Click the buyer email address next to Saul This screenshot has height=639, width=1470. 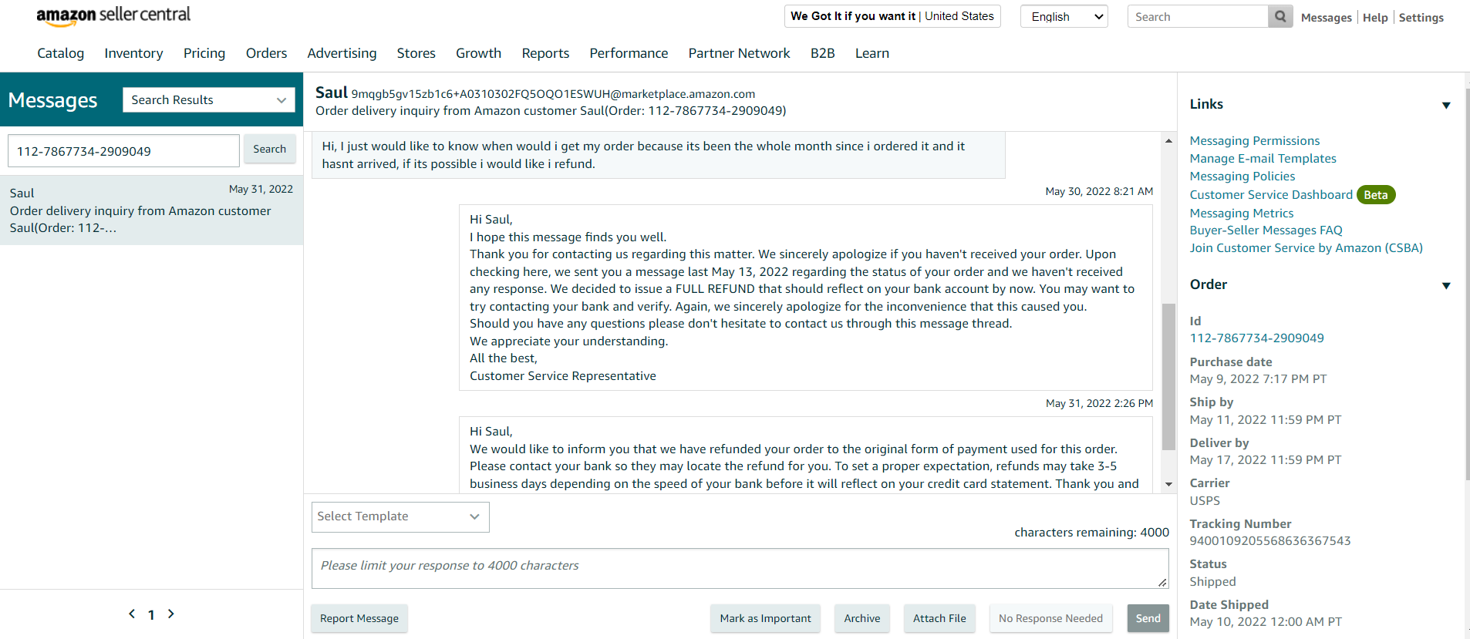click(x=553, y=94)
